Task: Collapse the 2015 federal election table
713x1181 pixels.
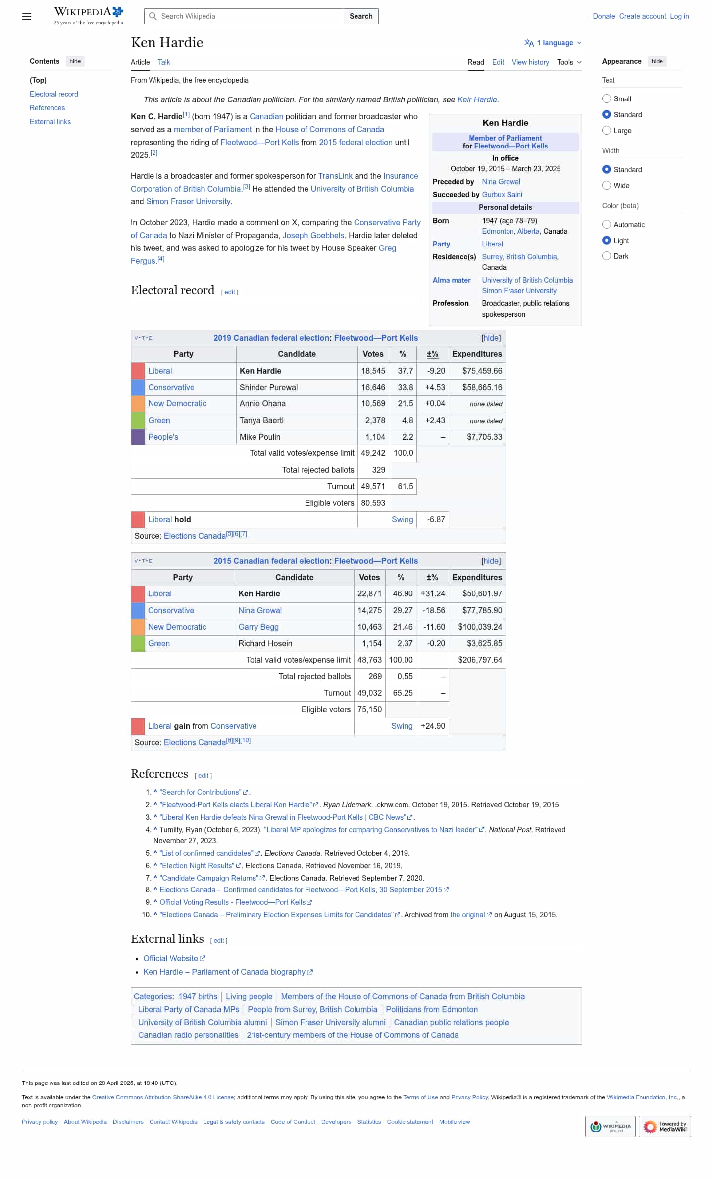Action: pyautogui.click(x=491, y=561)
